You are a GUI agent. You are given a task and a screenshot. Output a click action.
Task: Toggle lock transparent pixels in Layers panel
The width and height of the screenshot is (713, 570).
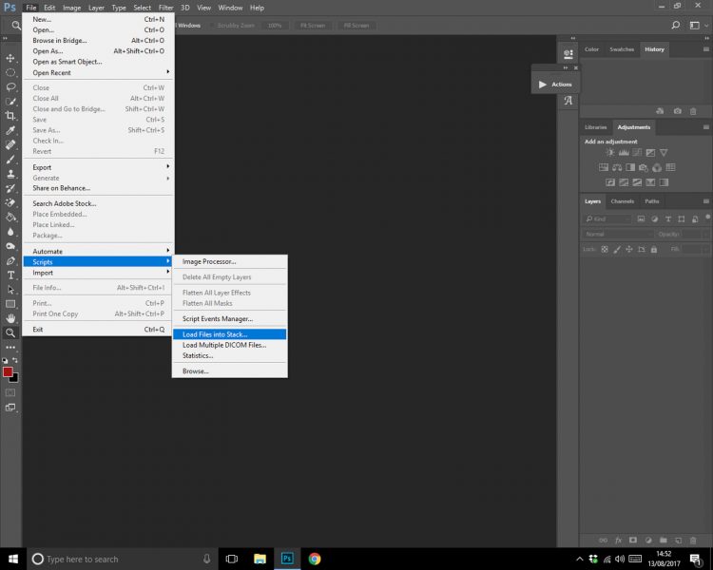tap(604, 249)
